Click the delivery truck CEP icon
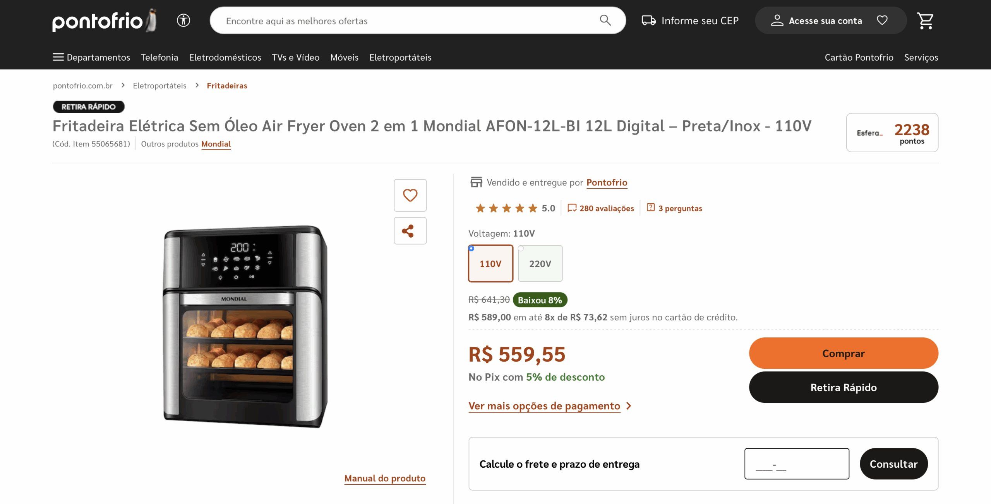This screenshot has width=991, height=504. point(648,20)
